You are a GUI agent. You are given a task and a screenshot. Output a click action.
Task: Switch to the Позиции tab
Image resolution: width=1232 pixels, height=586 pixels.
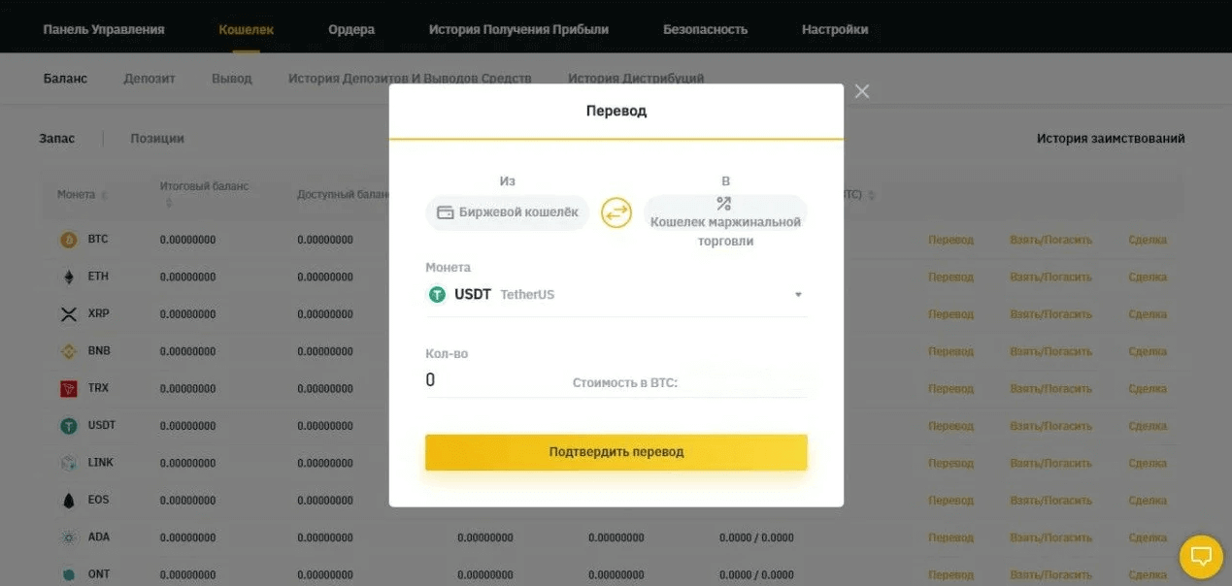(x=157, y=139)
